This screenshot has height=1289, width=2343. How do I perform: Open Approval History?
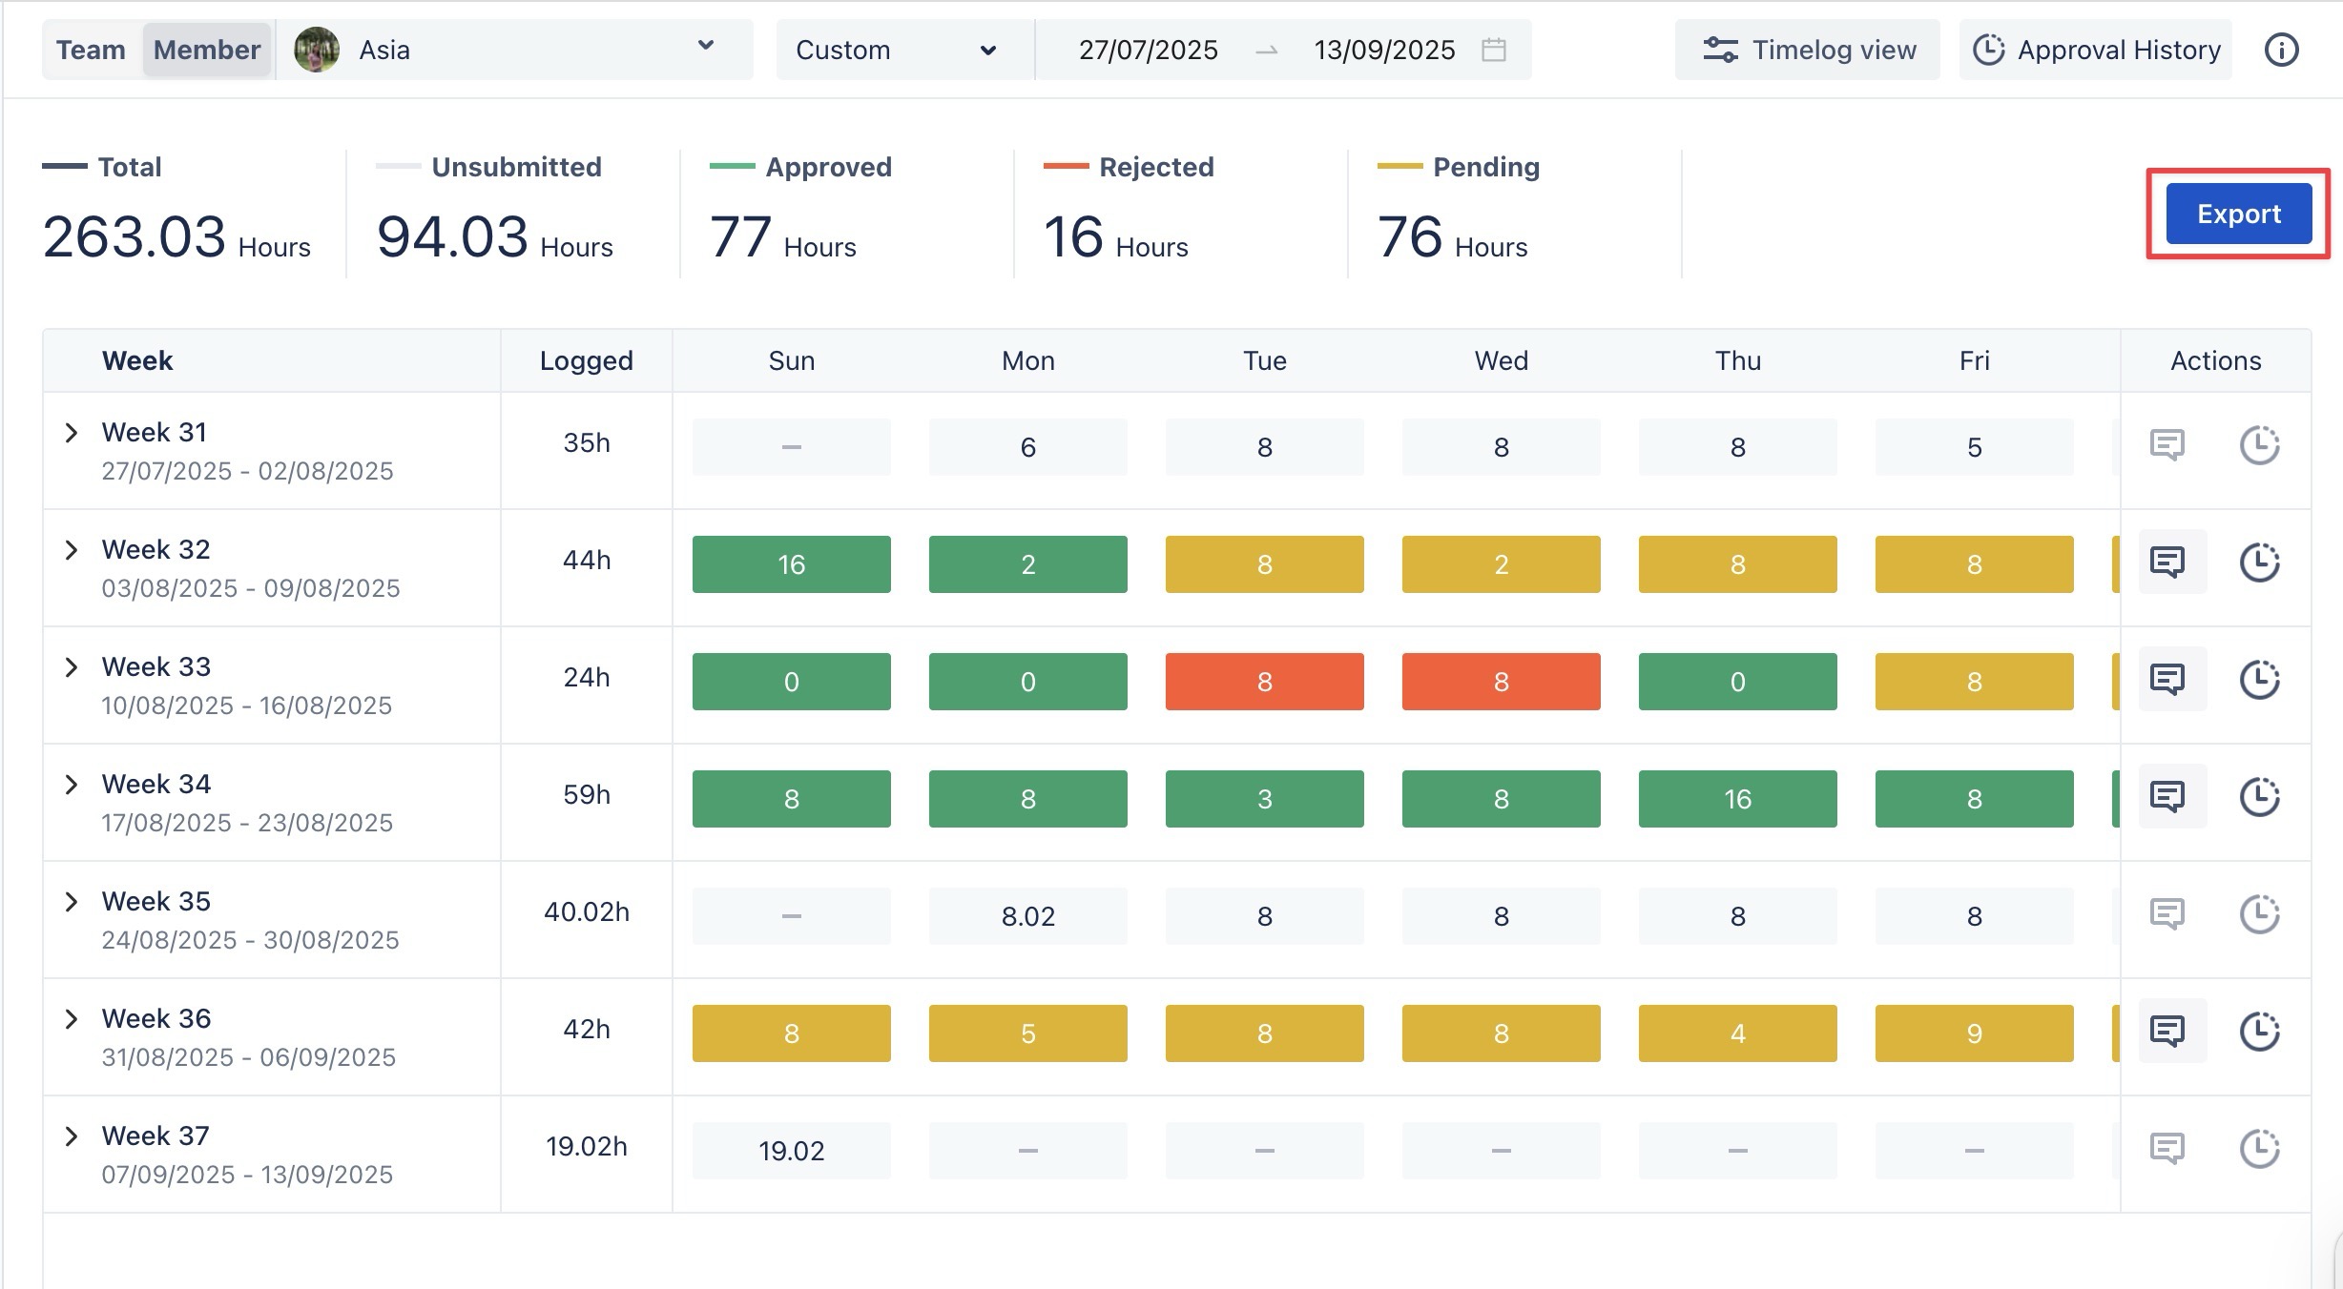click(x=2097, y=50)
